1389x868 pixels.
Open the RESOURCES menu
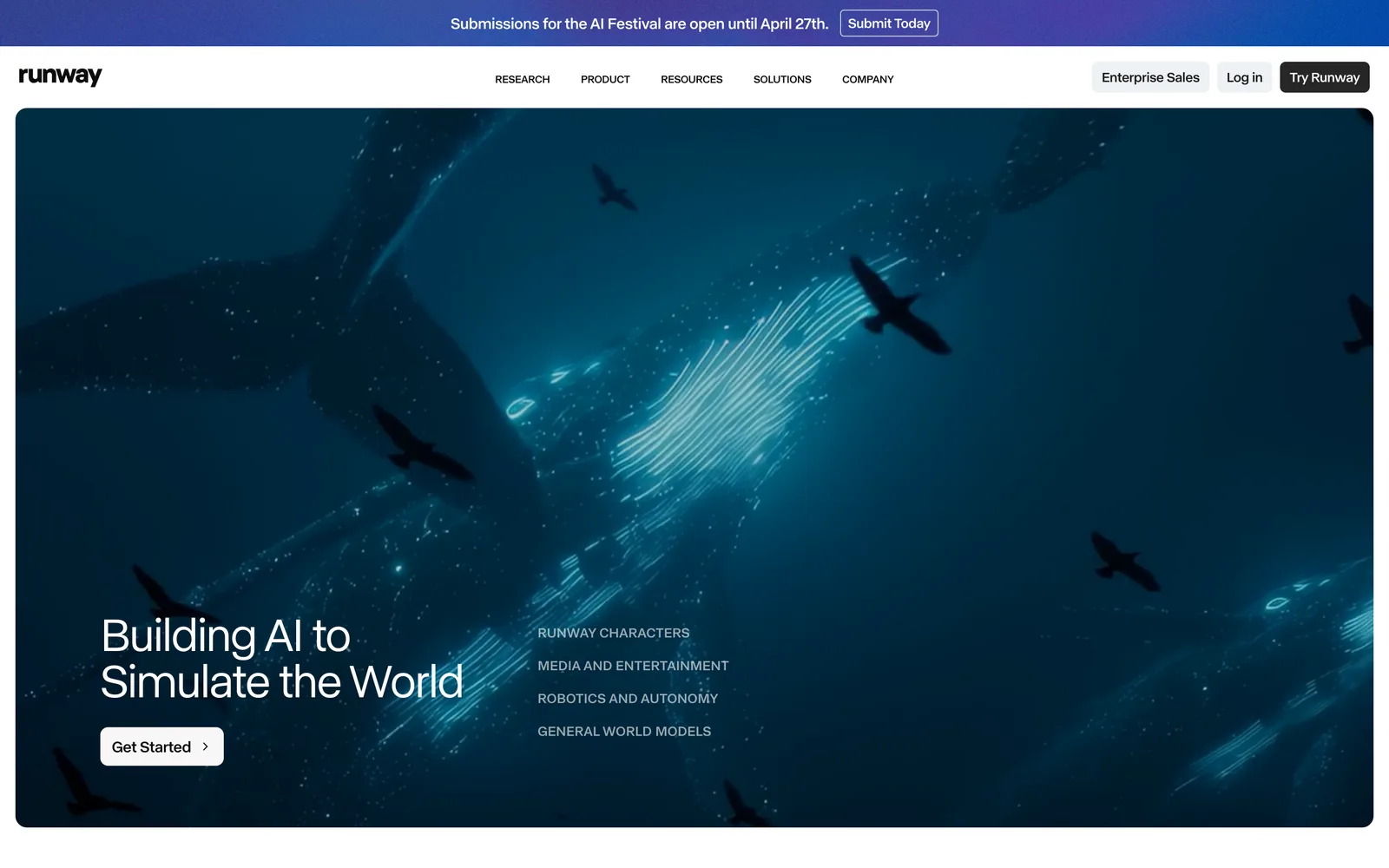pyautogui.click(x=692, y=79)
